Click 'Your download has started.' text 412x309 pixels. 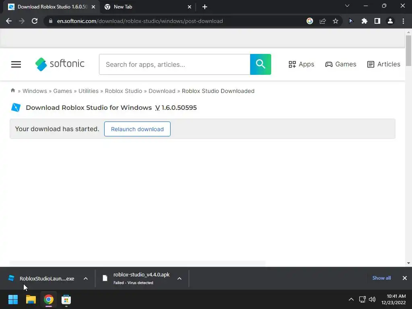(57, 129)
